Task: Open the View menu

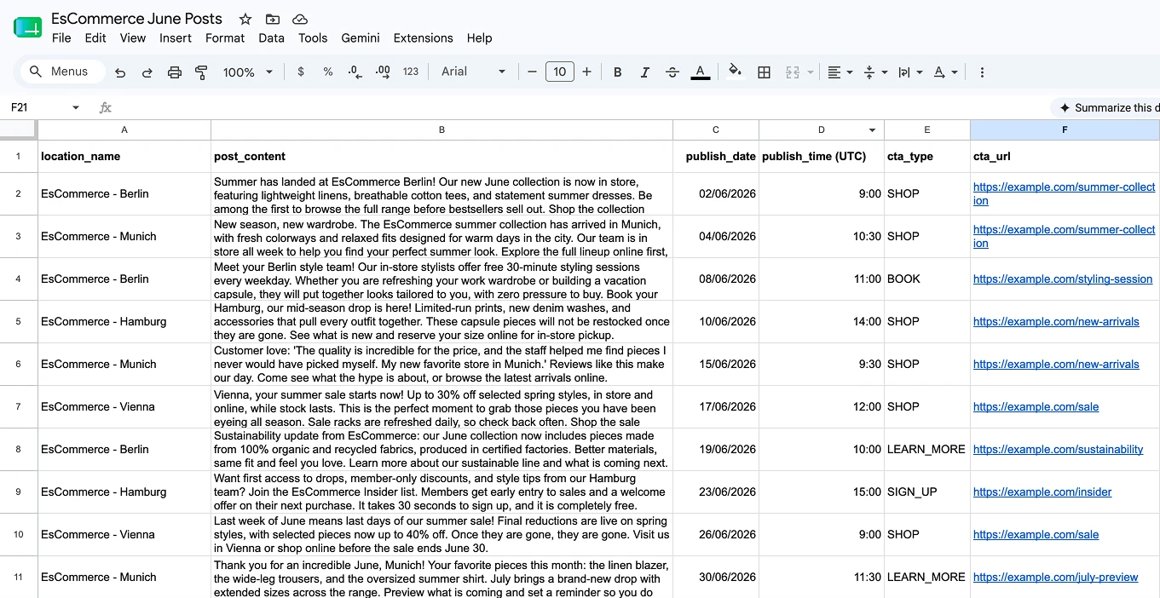Action: tap(133, 38)
